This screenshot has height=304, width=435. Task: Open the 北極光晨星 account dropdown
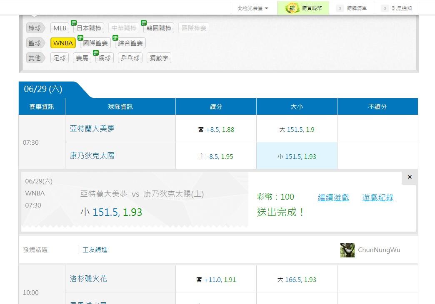point(253,8)
